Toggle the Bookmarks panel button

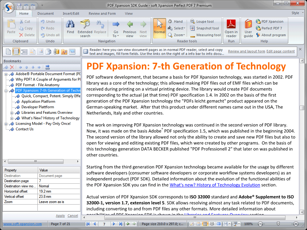click(16, 52)
